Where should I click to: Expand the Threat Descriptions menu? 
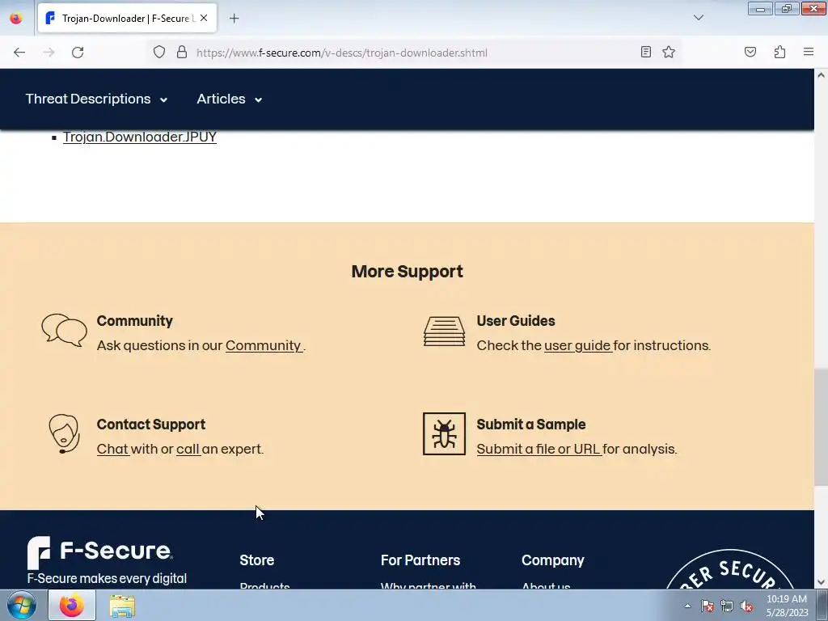click(97, 99)
